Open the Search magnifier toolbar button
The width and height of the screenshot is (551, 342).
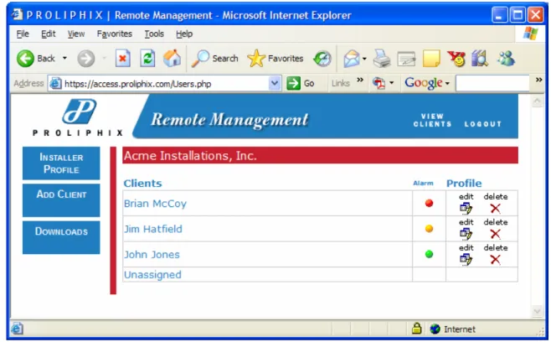tap(214, 59)
